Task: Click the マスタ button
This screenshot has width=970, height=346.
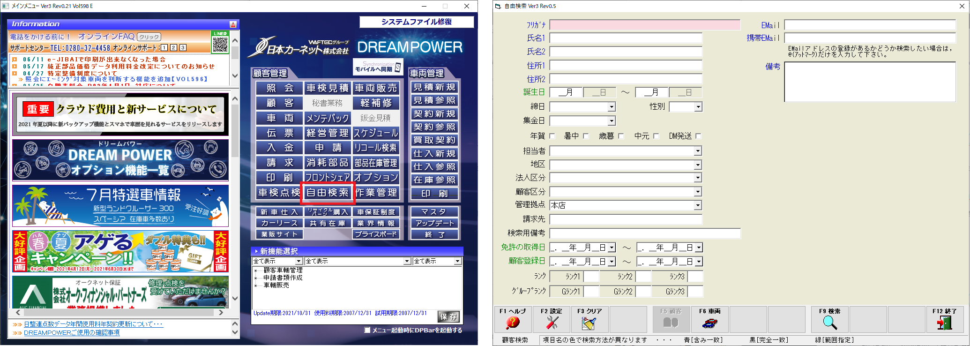Action: tap(434, 212)
